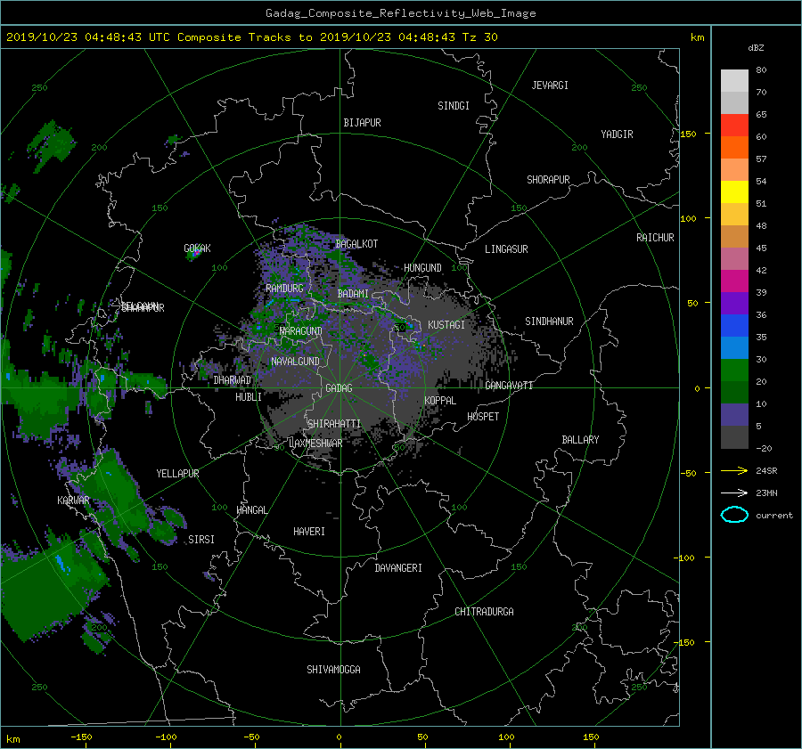The image size is (802, 749).
Task: Click the 0 tick on bottom axis
Action: coord(339,737)
